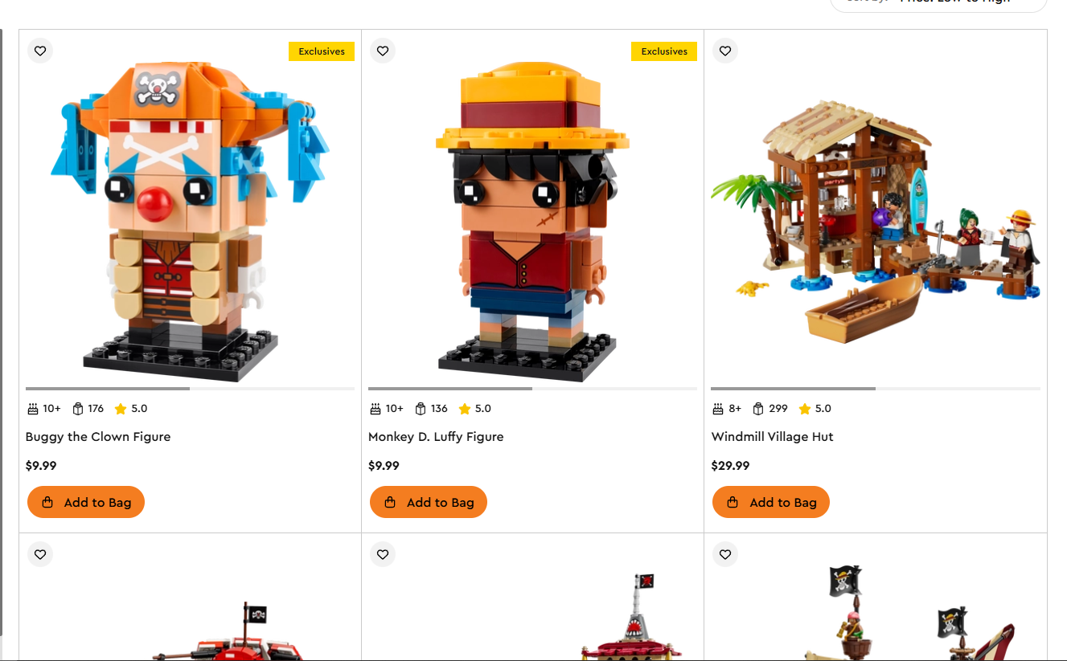This screenshot has width=1067, height=661.
Task: Click wishlist heart on bottom-middle ship product
Action: coord(383,554)
